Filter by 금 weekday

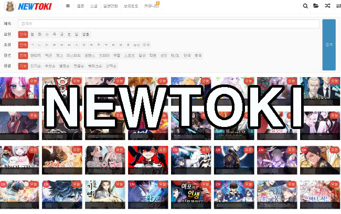coord(62,34)
